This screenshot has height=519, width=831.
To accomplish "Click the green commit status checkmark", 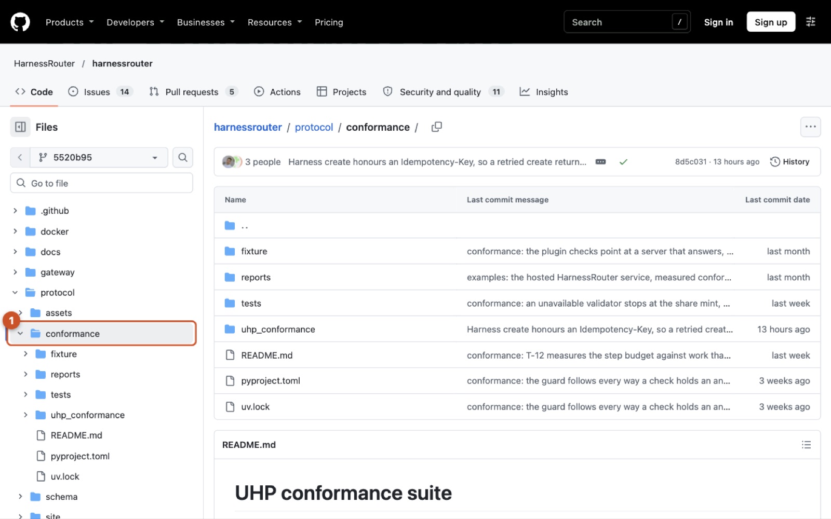I will pos(623,162).
